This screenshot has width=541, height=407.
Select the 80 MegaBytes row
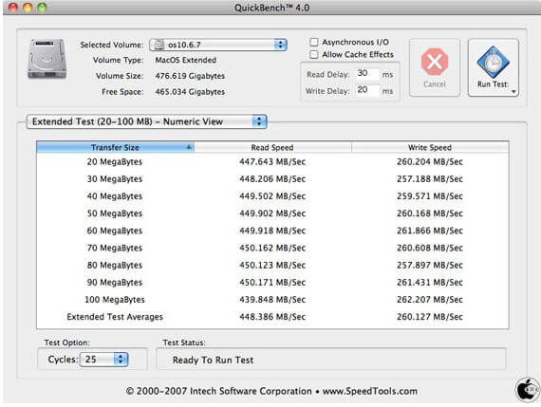(272, 266)
